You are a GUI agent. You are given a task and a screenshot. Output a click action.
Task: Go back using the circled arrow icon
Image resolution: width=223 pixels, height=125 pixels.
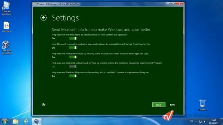[43, 18]
